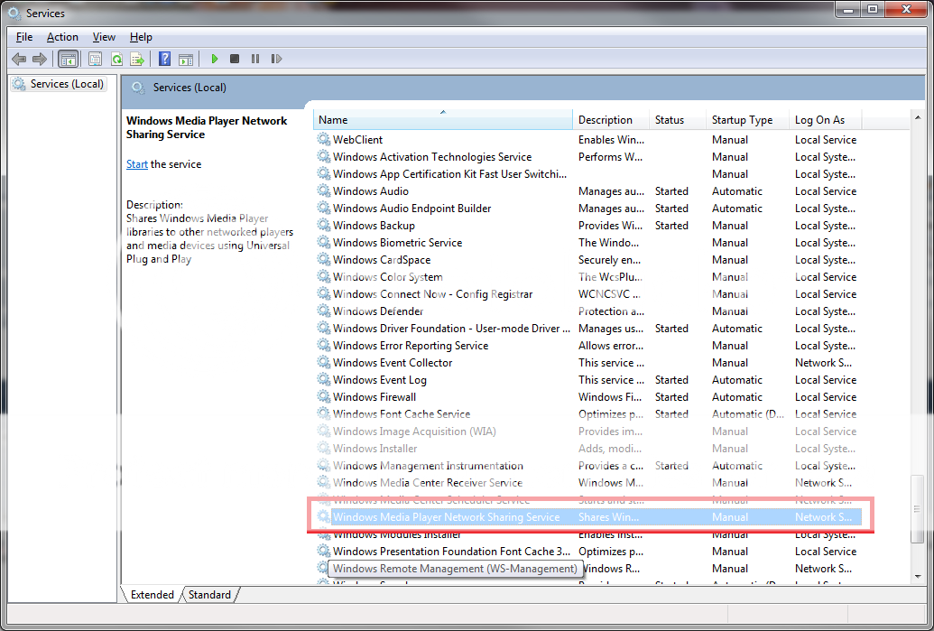Select the Windows Audio Endpoint Builder row
Viewport: 934px width, 631px height.
[x=587, y=208]
